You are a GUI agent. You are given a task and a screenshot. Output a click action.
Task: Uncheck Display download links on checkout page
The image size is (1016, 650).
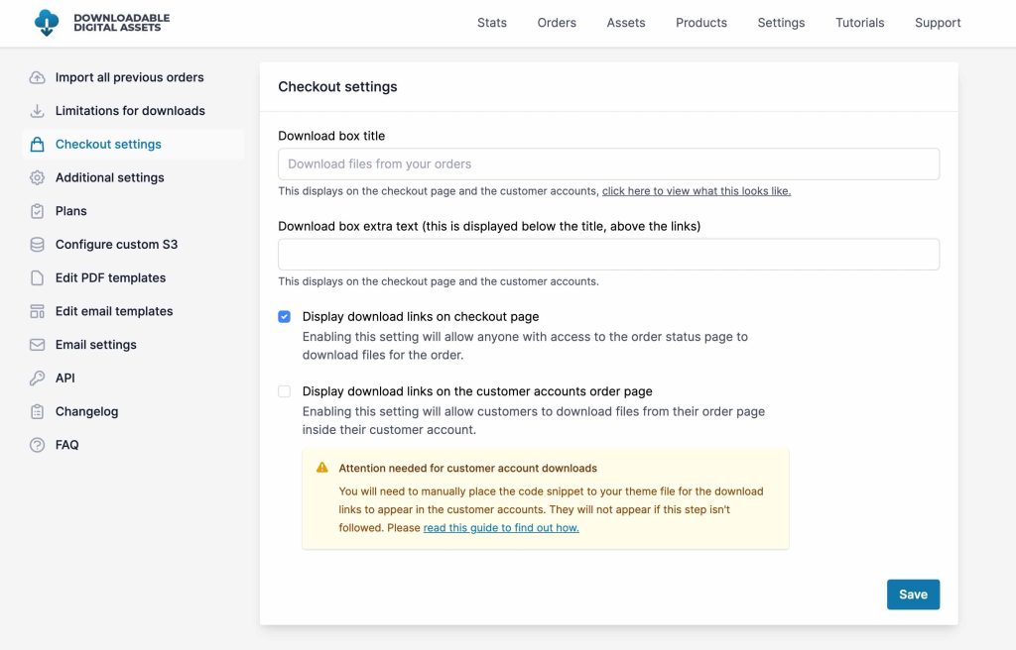[x=285, y=317]
